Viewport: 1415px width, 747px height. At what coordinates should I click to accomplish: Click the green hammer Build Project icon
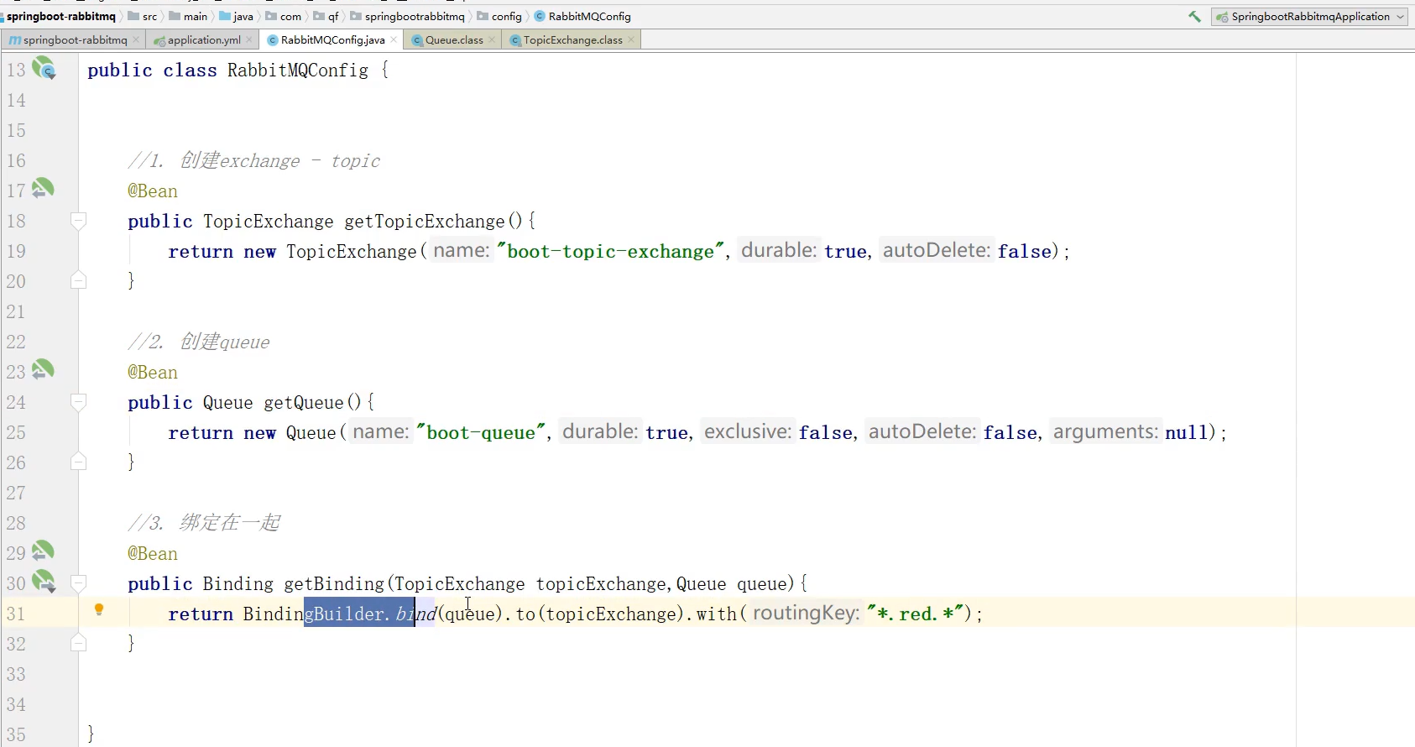1194,16
